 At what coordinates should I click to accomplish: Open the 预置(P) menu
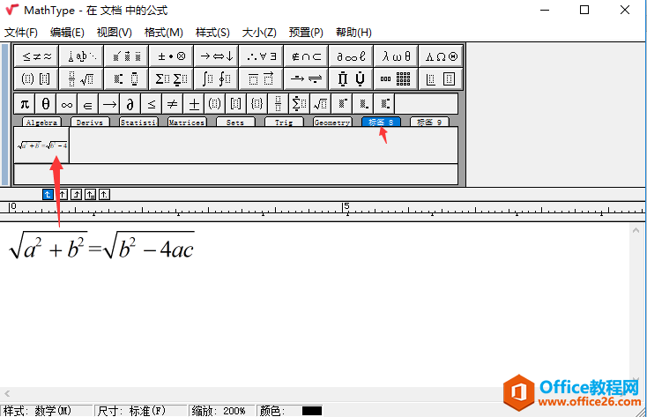tap(306, 33)
